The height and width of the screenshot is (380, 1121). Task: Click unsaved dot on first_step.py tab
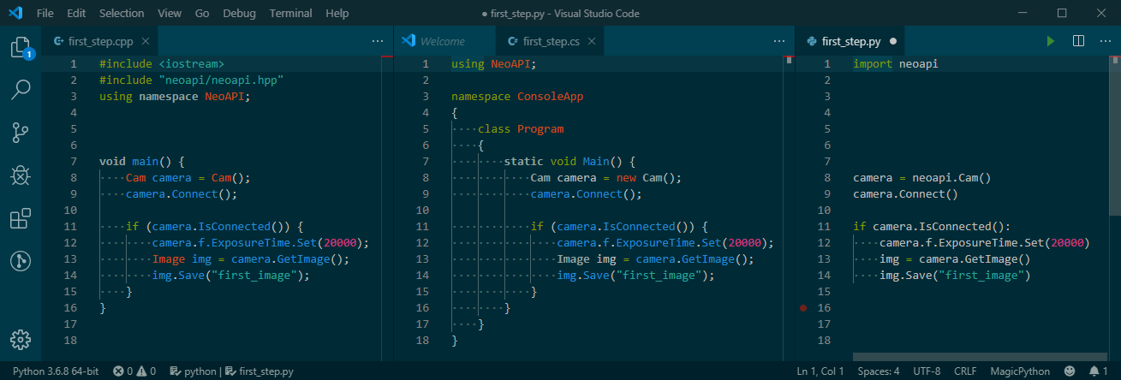pyautogui.click(x=893, y=41)
